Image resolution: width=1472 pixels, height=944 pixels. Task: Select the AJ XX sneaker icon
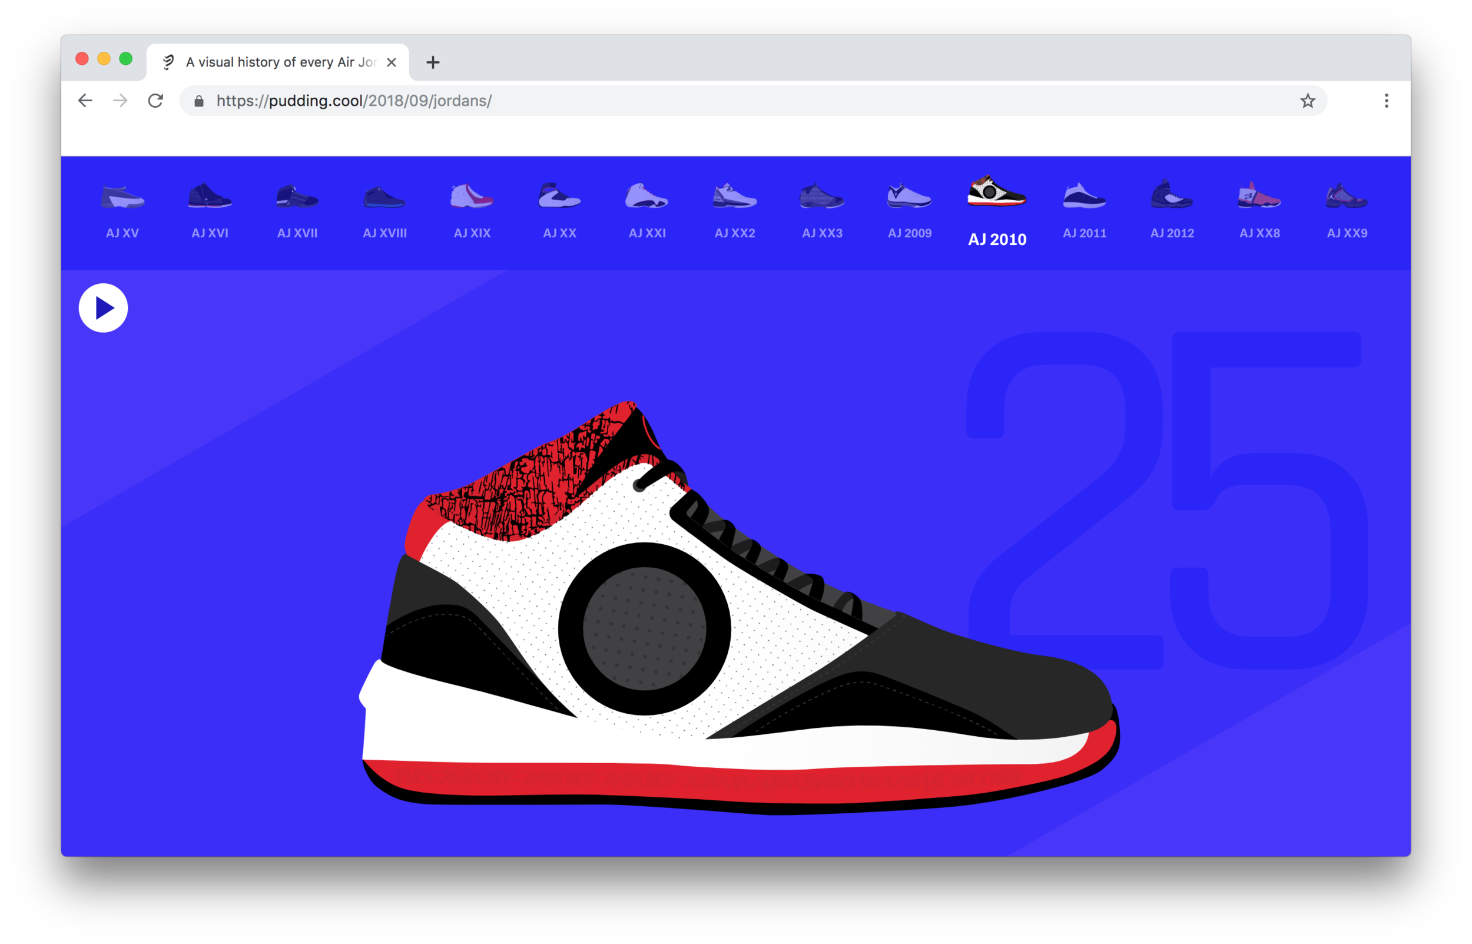(x=559, y=196)
